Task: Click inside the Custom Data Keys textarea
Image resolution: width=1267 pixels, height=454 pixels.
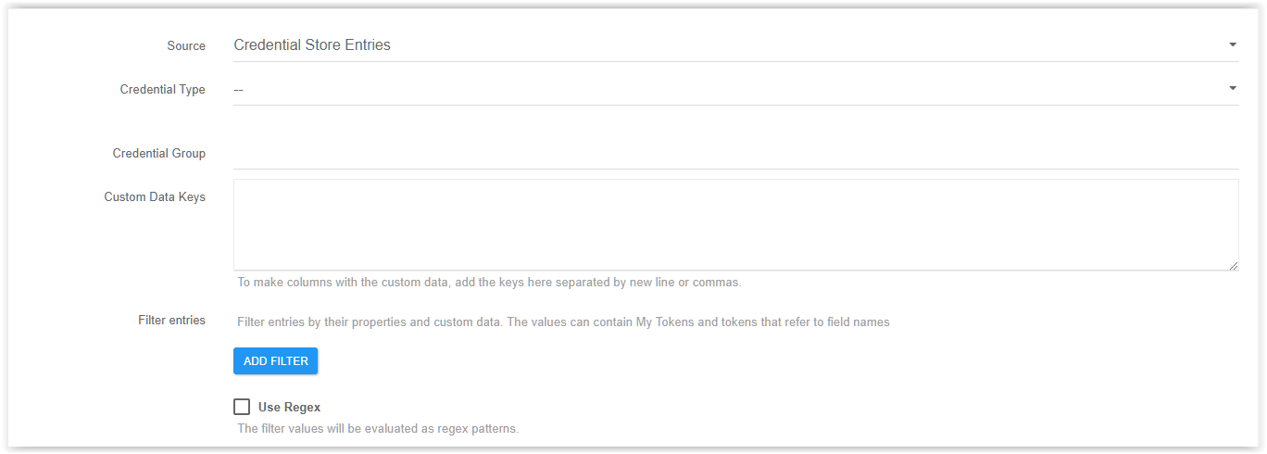Action: [735, 225]
